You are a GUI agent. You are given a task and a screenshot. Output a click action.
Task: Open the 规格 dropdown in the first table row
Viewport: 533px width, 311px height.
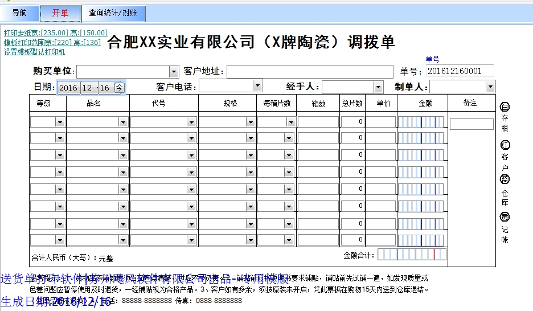coord(251,122)
